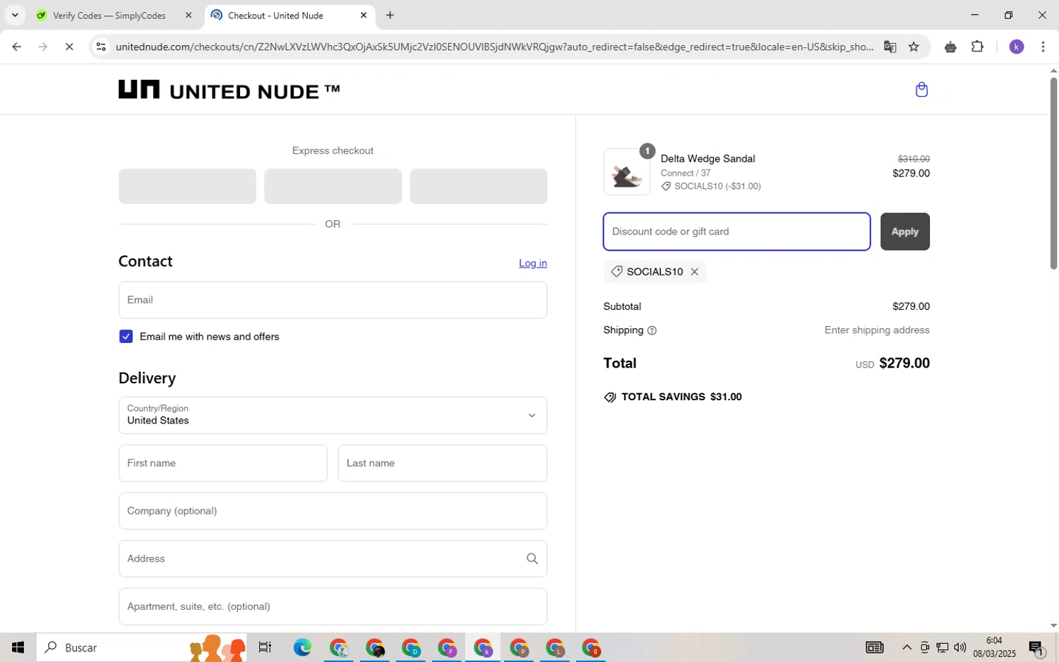1059x662 pixels.
Task: Click the Delta Wedge Sandal thumbnail
Action: pyautogui.click(x=627, y=171)
